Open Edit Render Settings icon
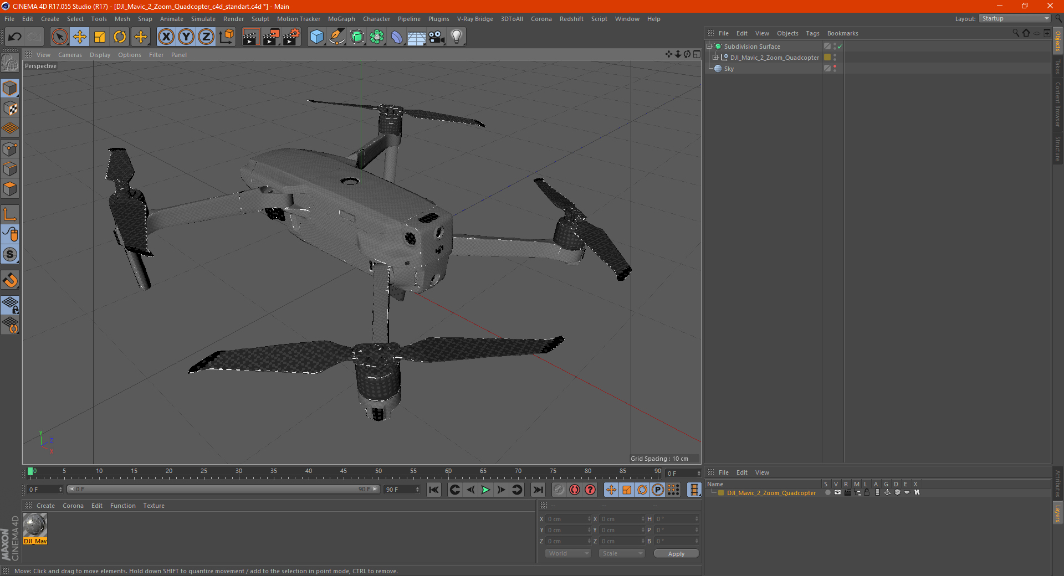Screen dimensions: 1064x576 [x=291, y=37]
